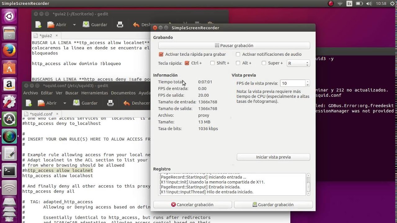This screenshot has width=397, height=223.
Task: Open the Es keyboard layout indicator
Action: coord(350,4)
